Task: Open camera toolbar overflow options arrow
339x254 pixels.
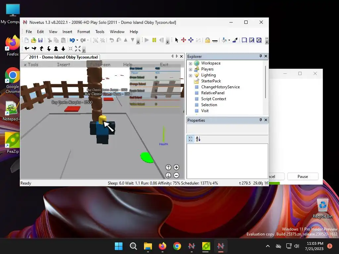Action: coord(84,50)
